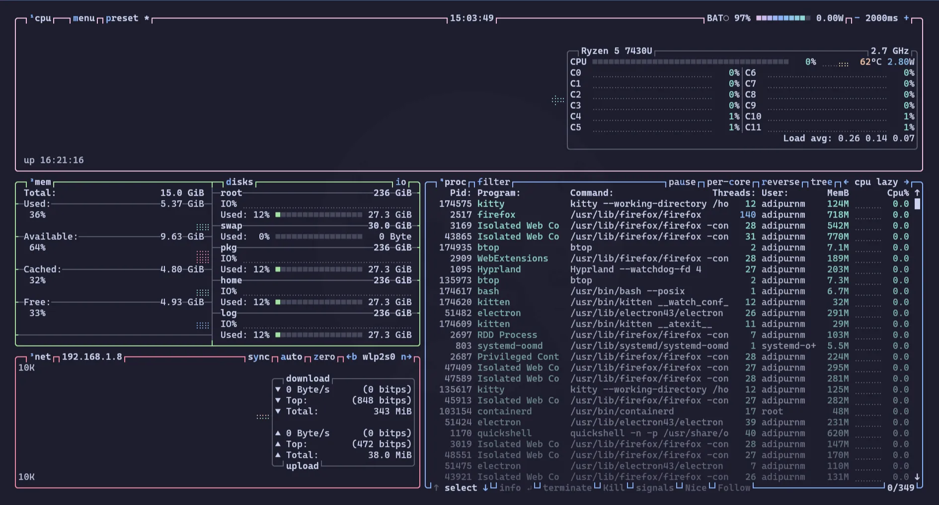Viewport: 939px width, 505px height.
Task: Toggle net auto scaling
Action: click(291, 357)
